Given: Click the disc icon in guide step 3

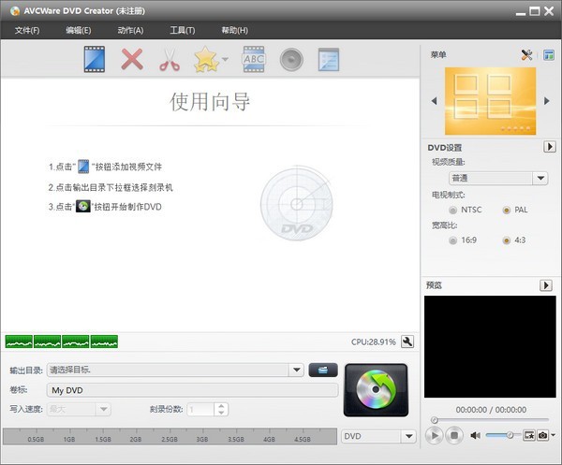Looking at the screenshot, I should click(x=83, y=207).
